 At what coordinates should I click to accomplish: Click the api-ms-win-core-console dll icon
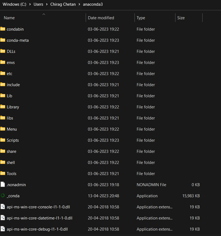(x=3, y=207)
